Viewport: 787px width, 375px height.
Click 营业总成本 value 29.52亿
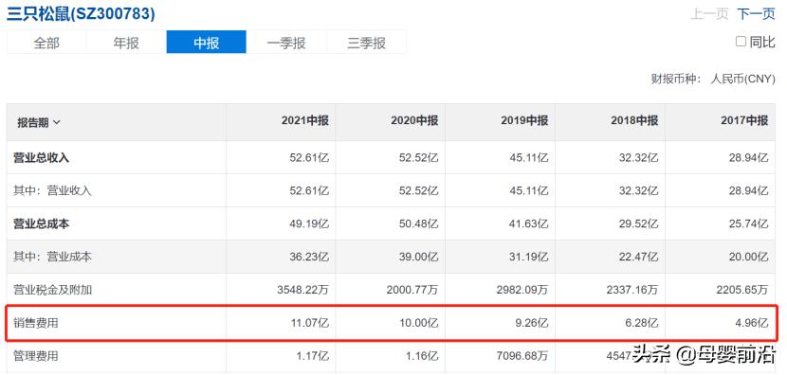click(638, 223)
